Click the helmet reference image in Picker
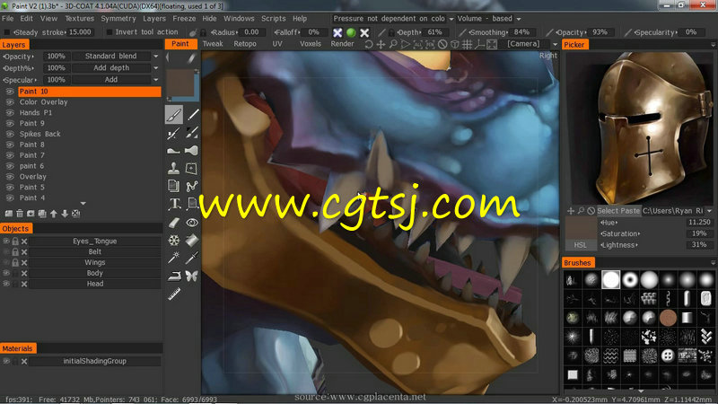718x404 pixels. tap(639, 127)
